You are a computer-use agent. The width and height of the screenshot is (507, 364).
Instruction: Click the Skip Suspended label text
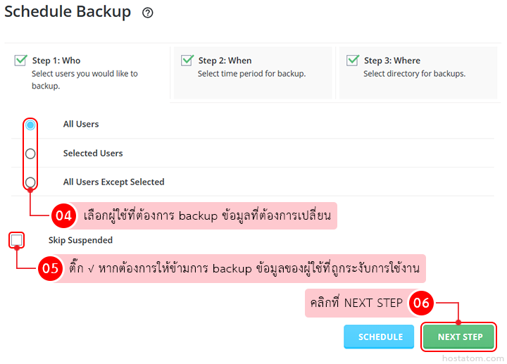[x=80, y=241]
